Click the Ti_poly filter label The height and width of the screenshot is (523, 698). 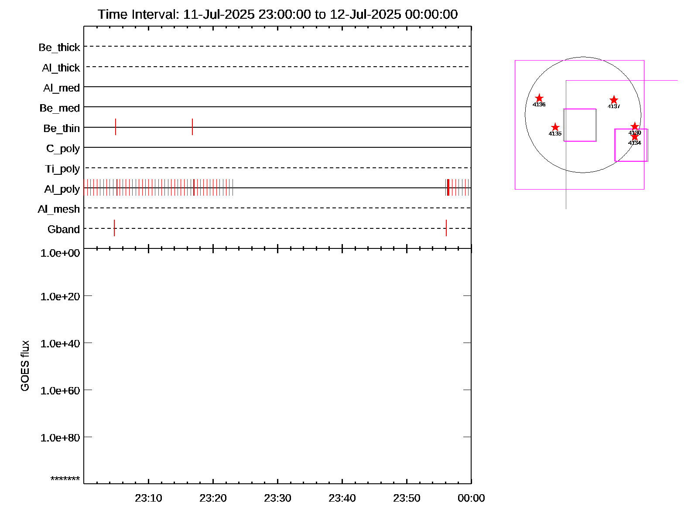click(x=62, y=169)
